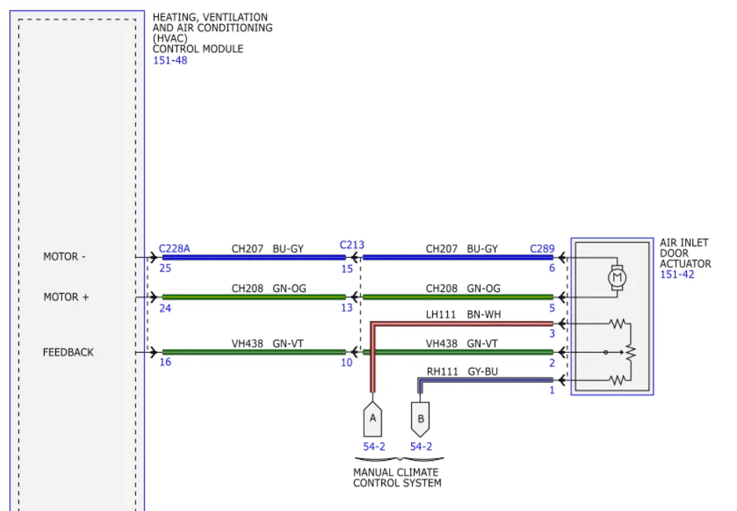Click the potentiometer resistor symbol in actuator
Viewport: 737px width, 511px height.
(x=631, y=352)
